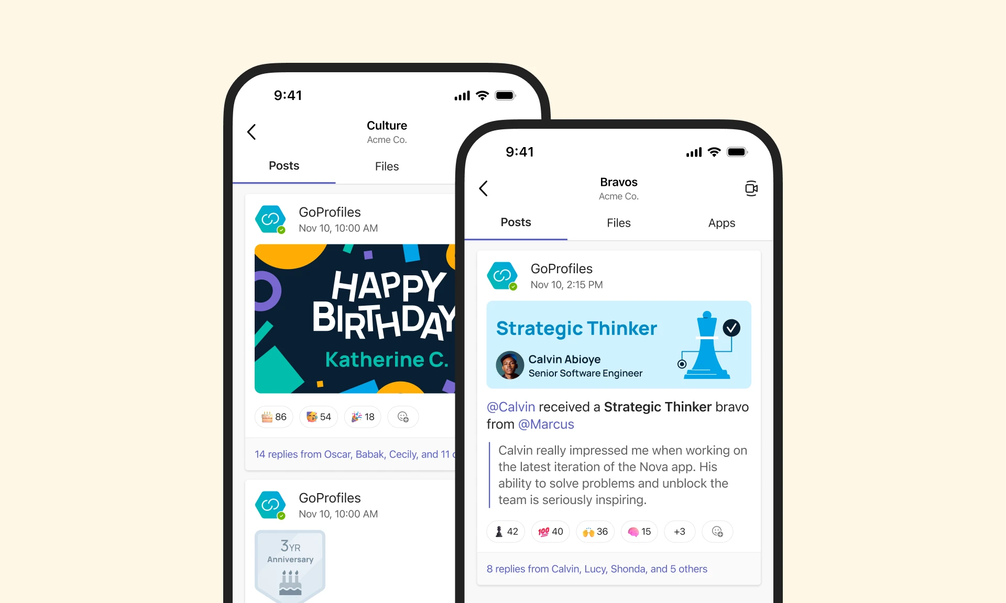
Task: Click the copy/share icon on Bravos header
Action: pos(752,188)
